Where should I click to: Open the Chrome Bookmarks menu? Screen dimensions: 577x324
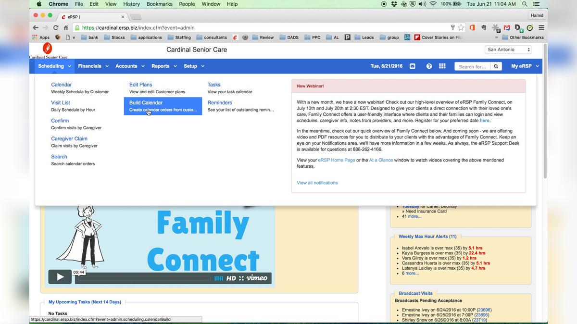(159, 4)
